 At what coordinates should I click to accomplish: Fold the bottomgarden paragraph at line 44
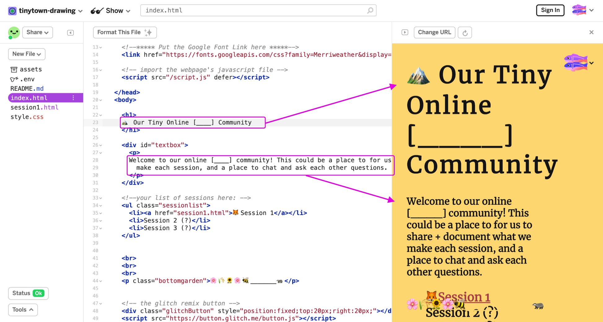click(x=101, y=281)
